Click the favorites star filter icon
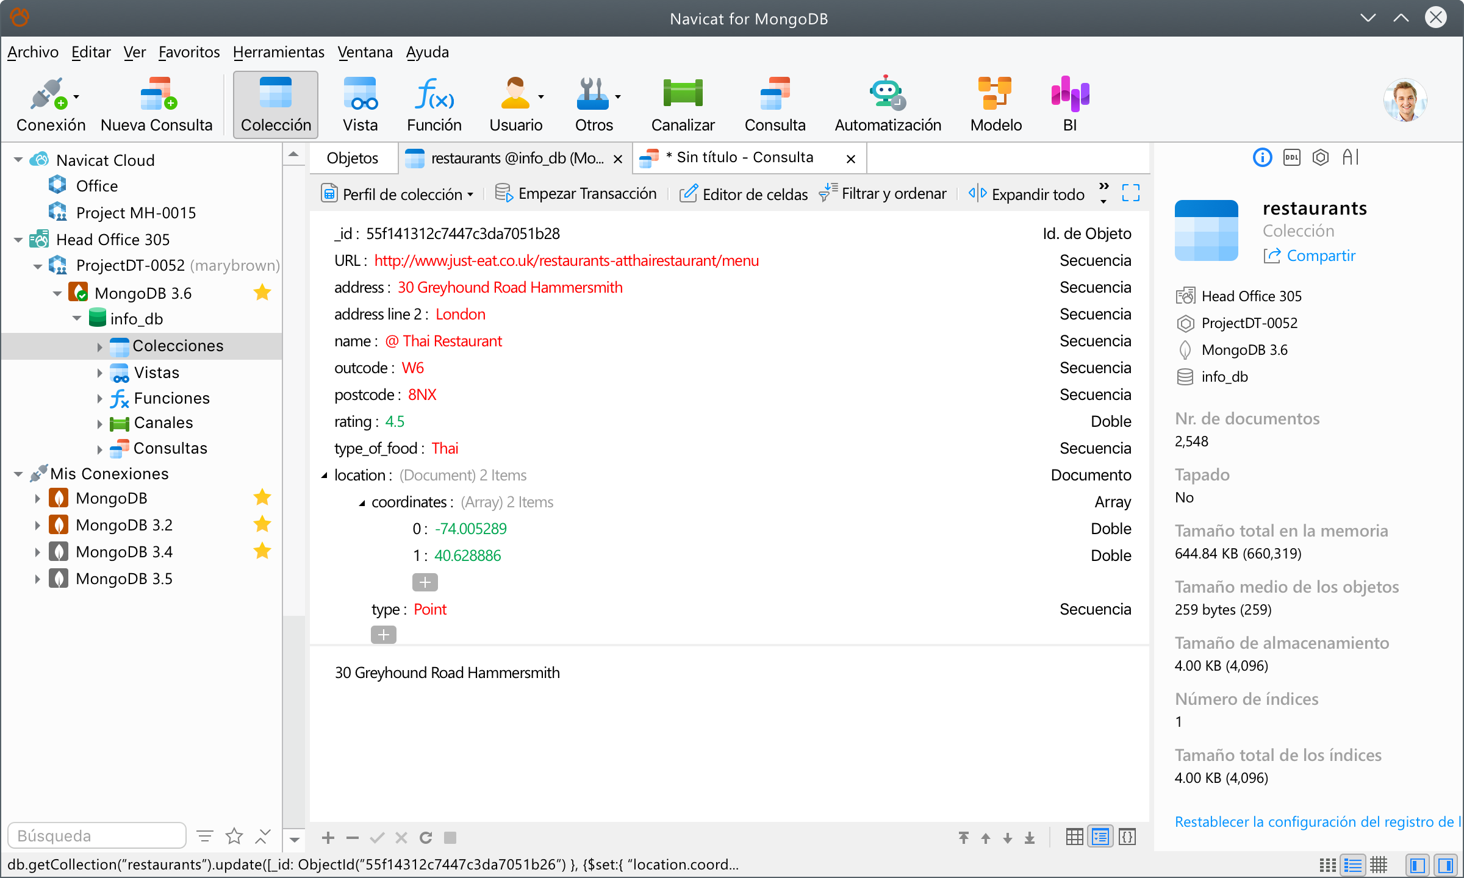The width and height of the screenshot is (1464, 878). pos(234,836)
